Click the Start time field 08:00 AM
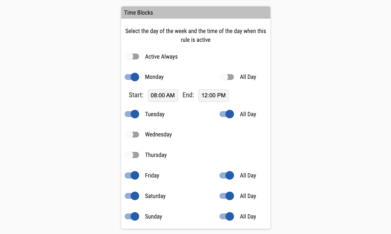Screen dimensions: 391x234 (x=163, y=95)
